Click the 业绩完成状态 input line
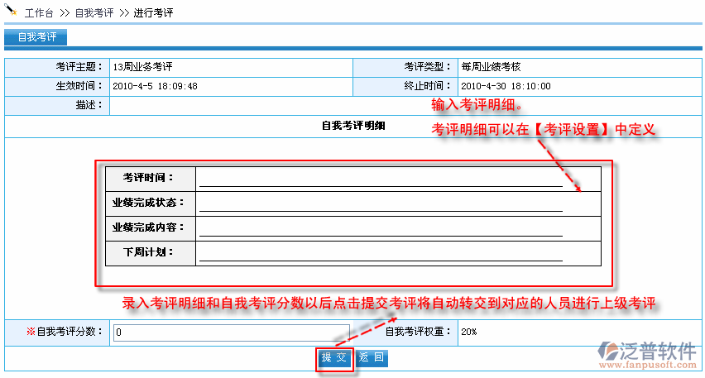705x378 pixels. pyautogui.click(x=381, y=203)
